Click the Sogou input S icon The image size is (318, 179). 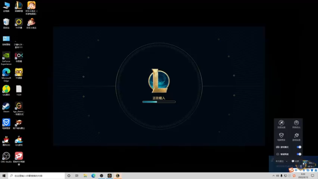click(291, 170)
